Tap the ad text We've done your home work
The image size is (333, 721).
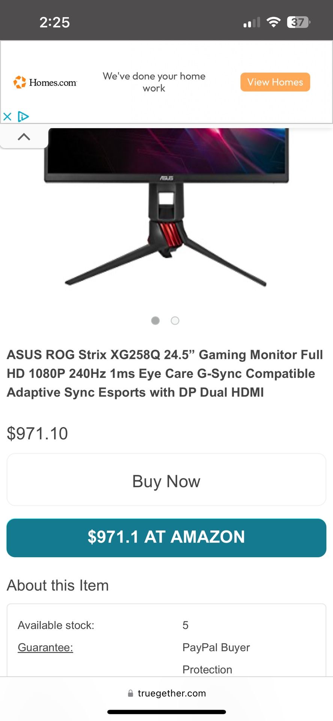click(154, 82)
